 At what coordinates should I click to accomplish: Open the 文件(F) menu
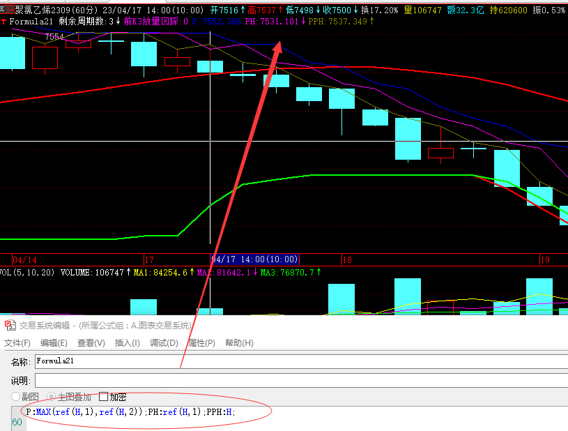click(17, 343)
